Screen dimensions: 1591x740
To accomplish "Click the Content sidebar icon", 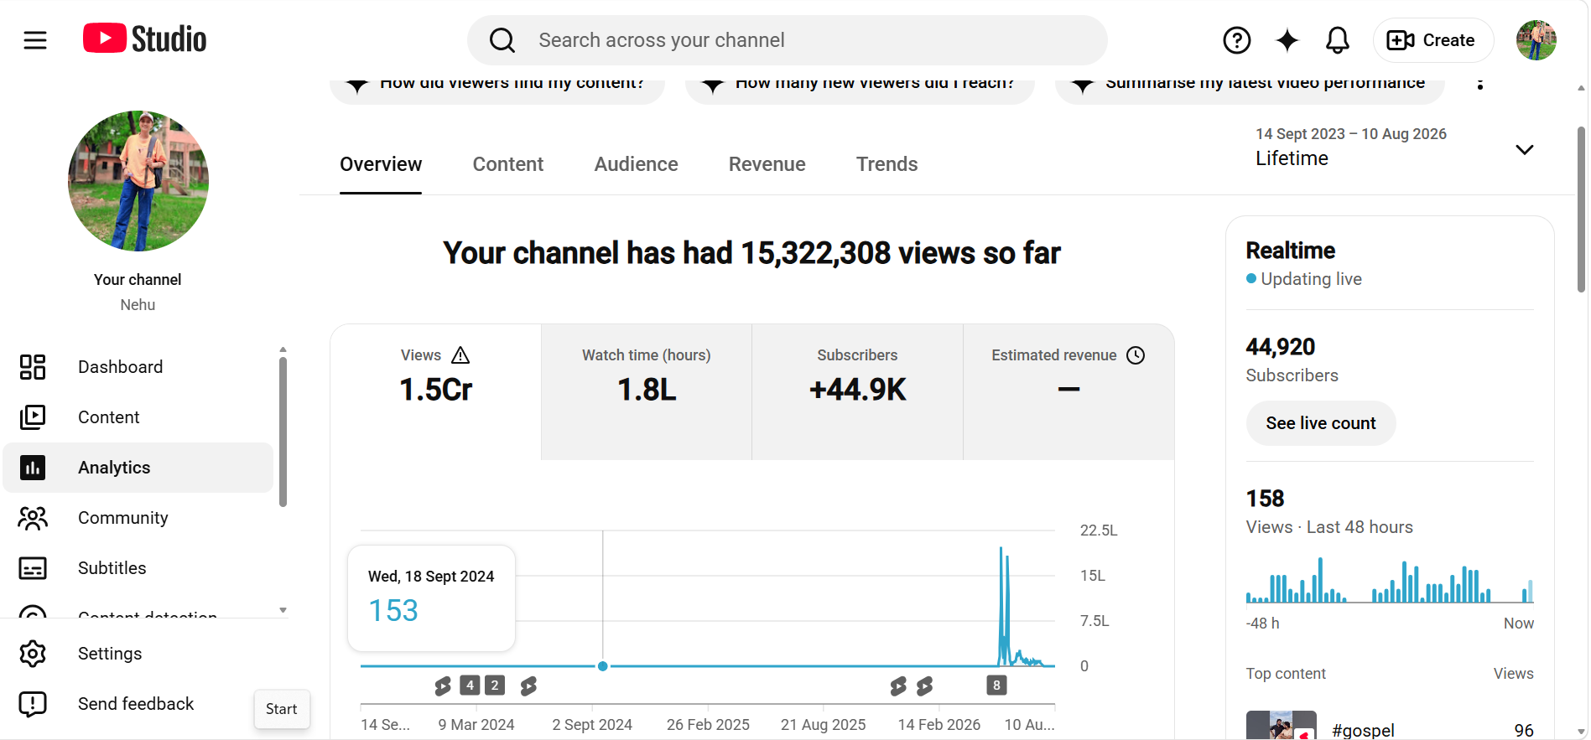I will [33, 417].
